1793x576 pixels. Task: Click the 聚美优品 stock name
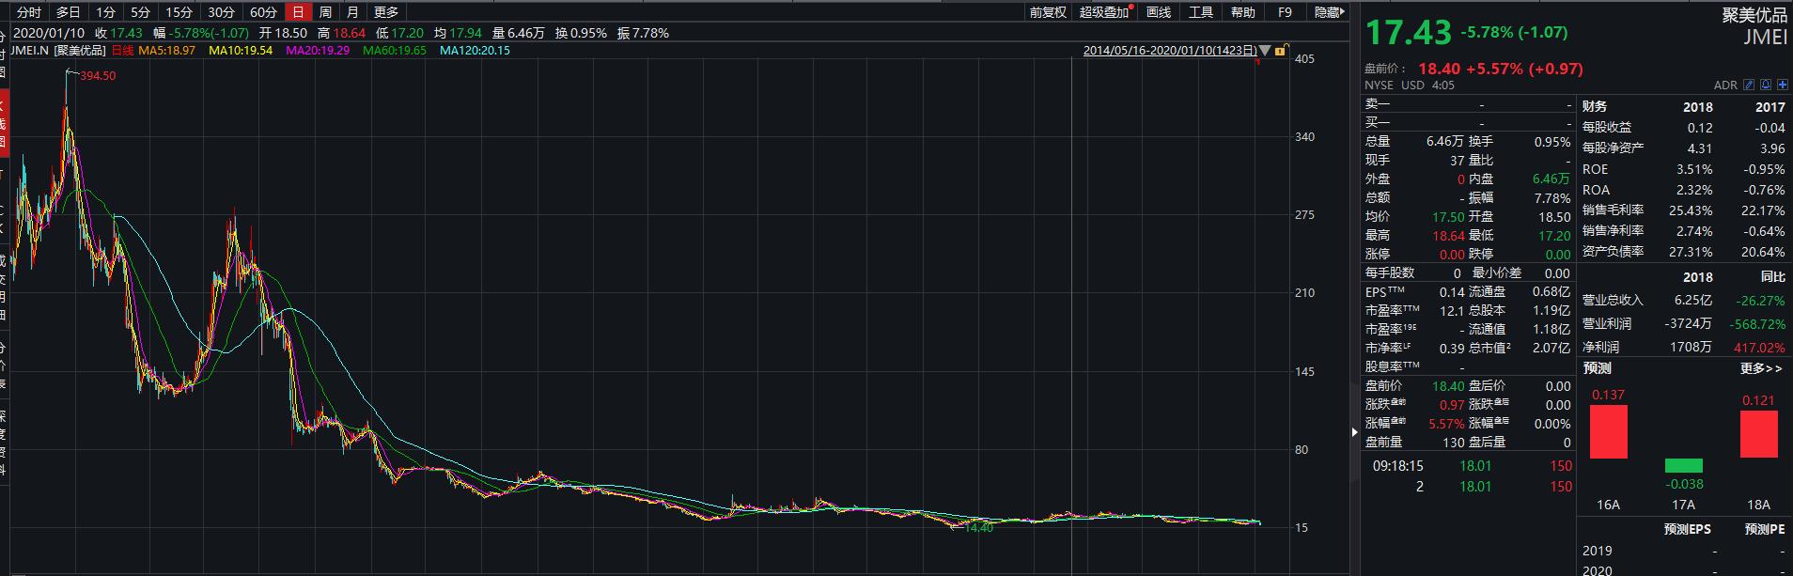(1755, 15)
